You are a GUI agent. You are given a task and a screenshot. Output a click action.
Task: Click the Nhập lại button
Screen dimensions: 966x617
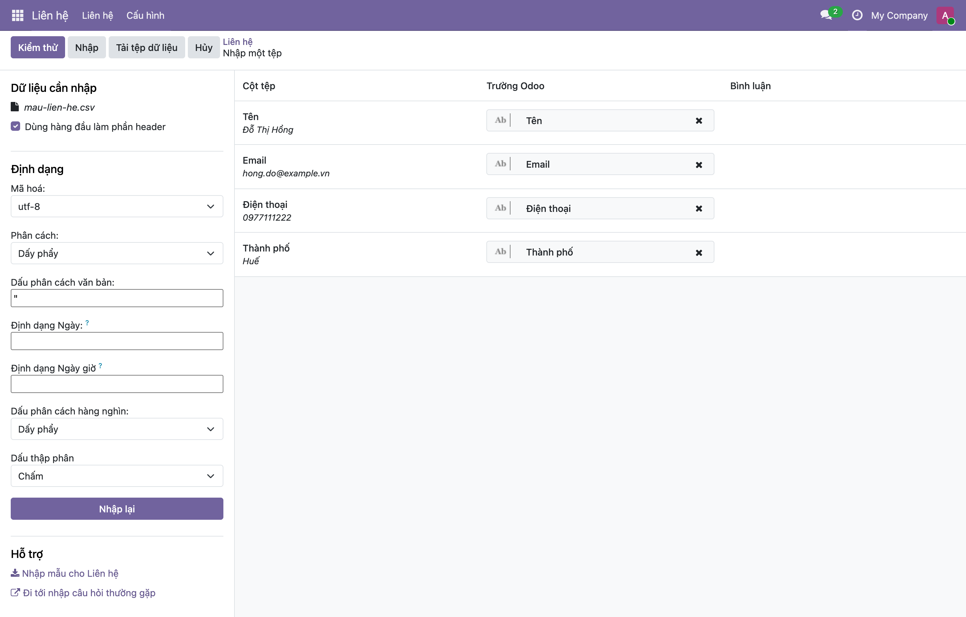point(117,509)
